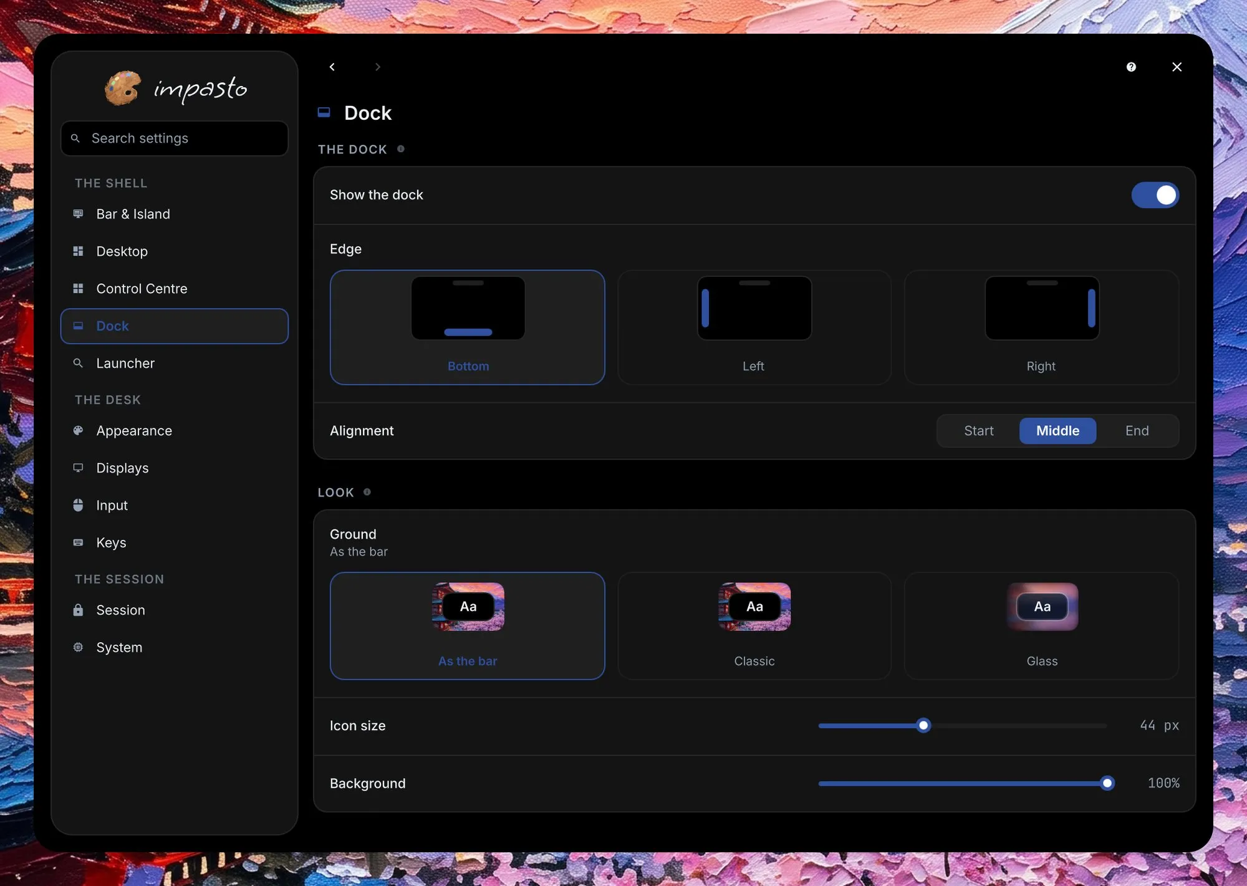Click the Background opacity slider handle
Viewport: 1247px width, 886px height.
1107,783
